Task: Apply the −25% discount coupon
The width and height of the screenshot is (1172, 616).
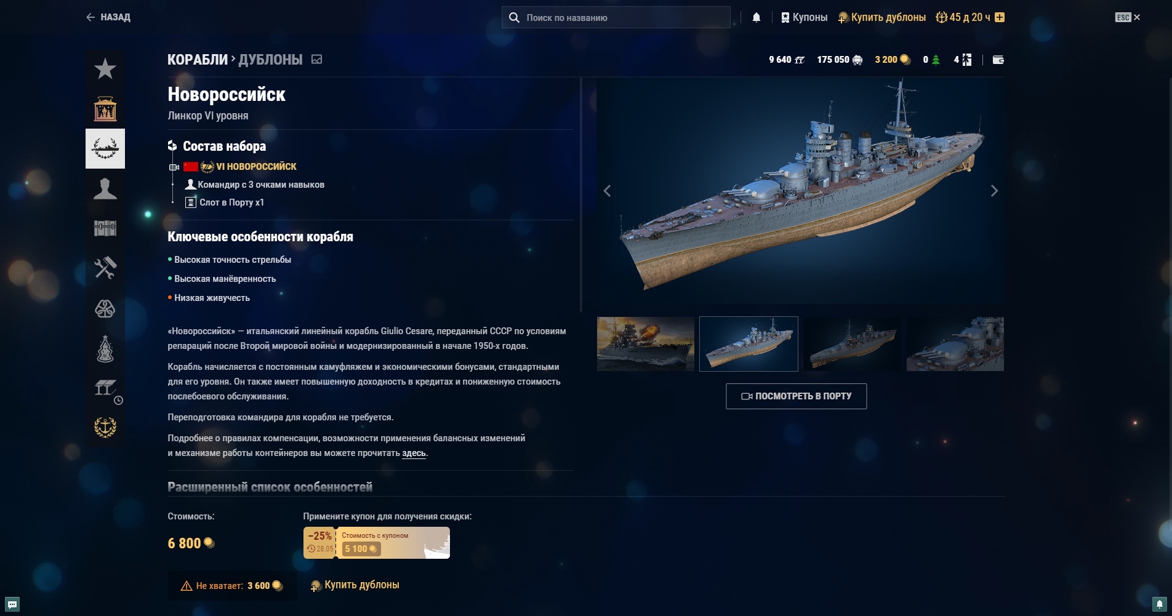Action: (377, 543)
